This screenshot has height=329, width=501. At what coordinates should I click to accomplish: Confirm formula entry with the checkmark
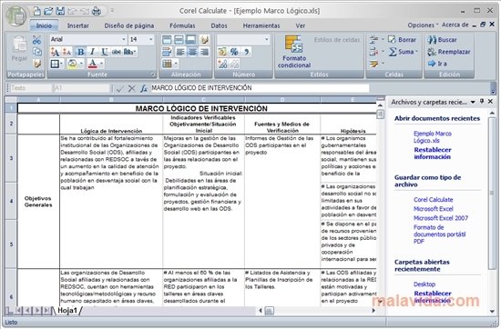(120, 88)
